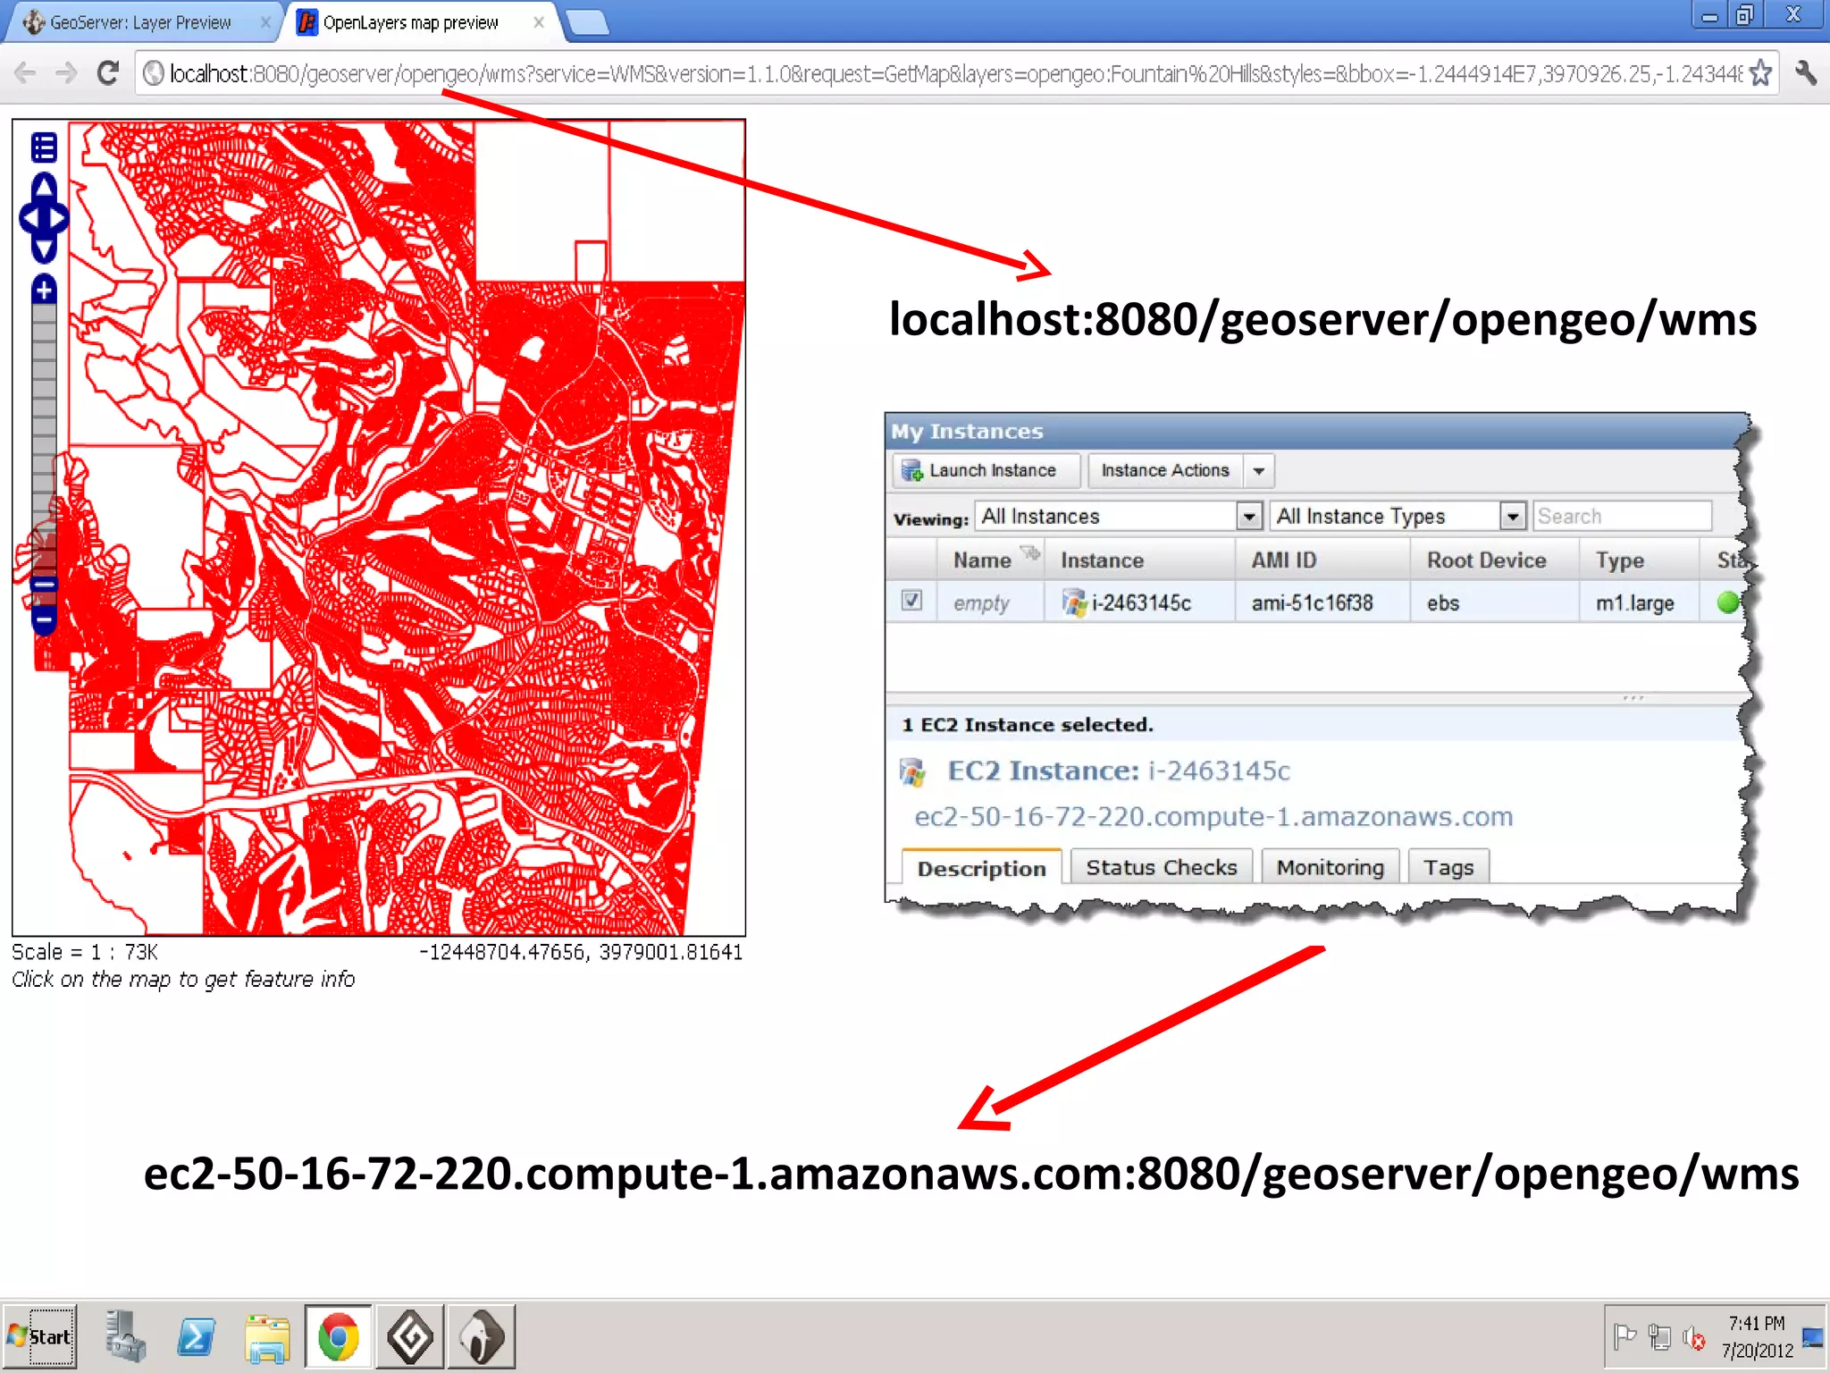Switch to the Status Checks tab
The height and width of the screenshot is (1373, 1830).
click(1162, 867)
